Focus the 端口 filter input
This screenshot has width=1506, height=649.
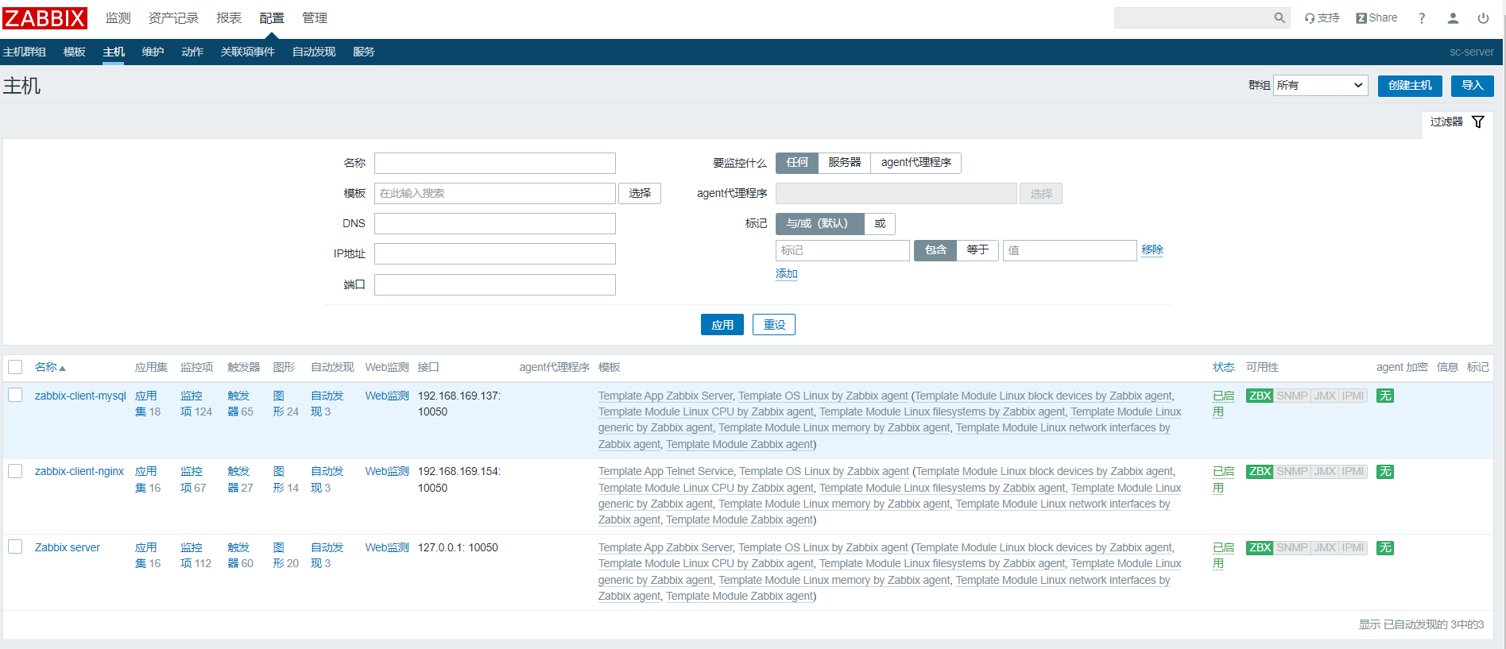click(x=495, y=284)
